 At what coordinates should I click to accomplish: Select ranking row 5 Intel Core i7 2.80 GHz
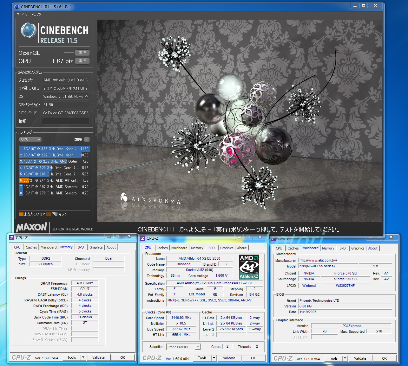54,174
